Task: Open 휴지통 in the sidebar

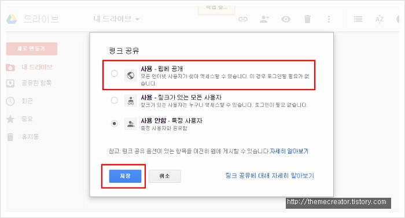Action: (30, 136)
